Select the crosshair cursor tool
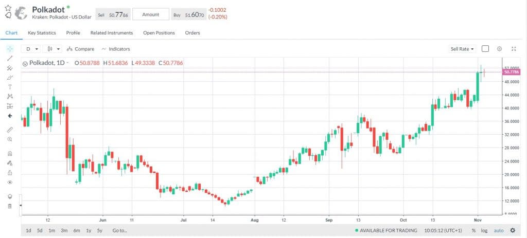This screenshot has width=527, height=238. tap(10, 49)
